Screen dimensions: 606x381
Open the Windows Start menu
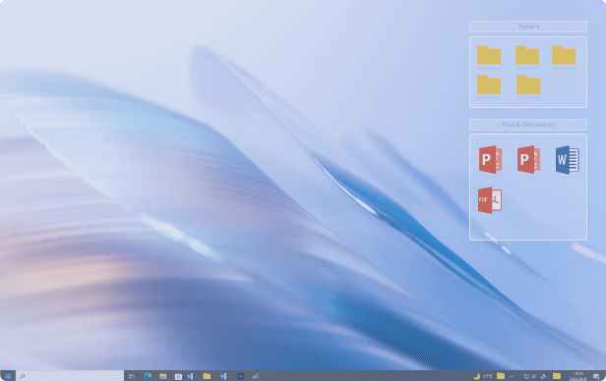coord(7,376)
